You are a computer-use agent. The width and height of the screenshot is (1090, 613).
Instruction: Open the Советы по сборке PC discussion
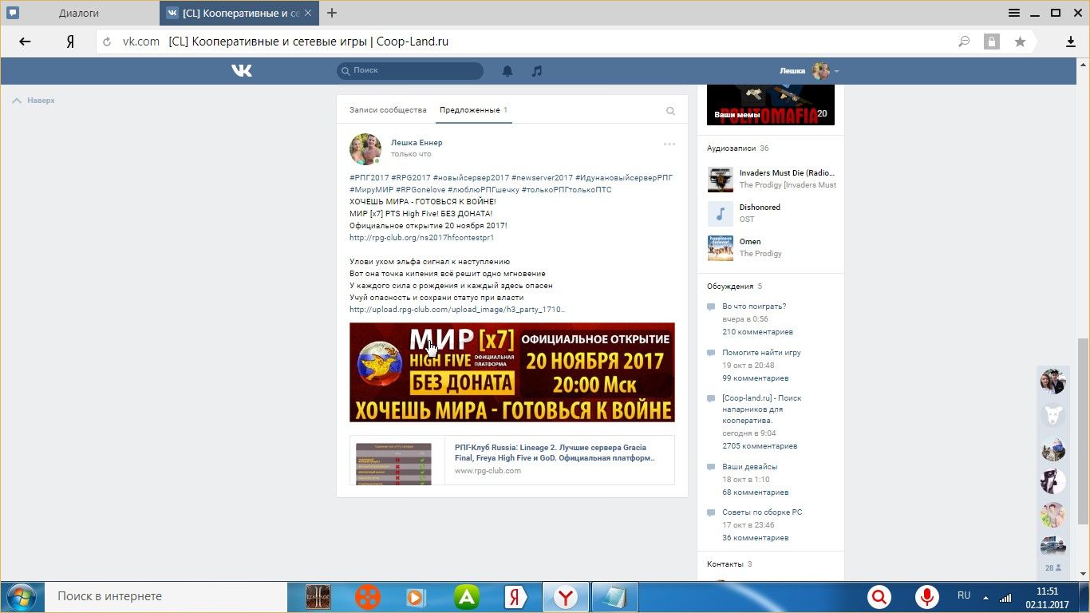(762, 512)
